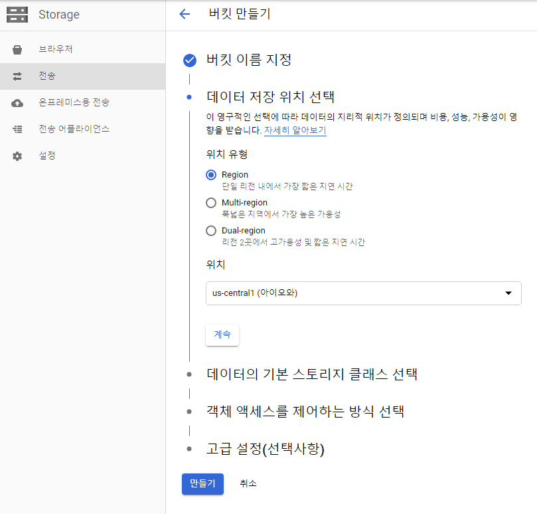Click the blue checkmark for 버킷 이름 지정
The width and height of the screenshot is (537, 514).
190,60
